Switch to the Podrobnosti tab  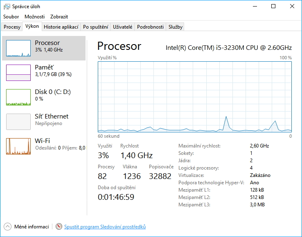coord(150,27)
